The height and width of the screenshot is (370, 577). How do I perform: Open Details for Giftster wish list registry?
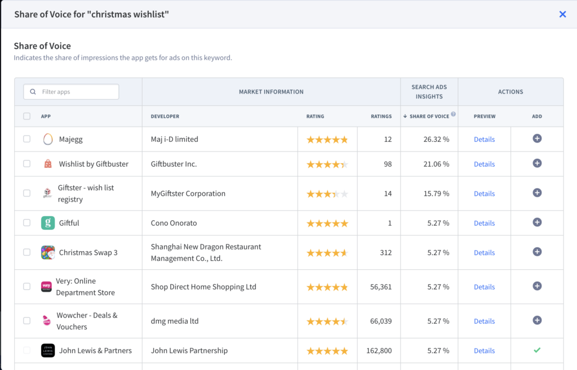click(484, 194)
